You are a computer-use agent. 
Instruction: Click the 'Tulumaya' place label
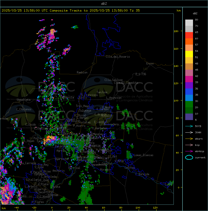(x=85, y=111)
